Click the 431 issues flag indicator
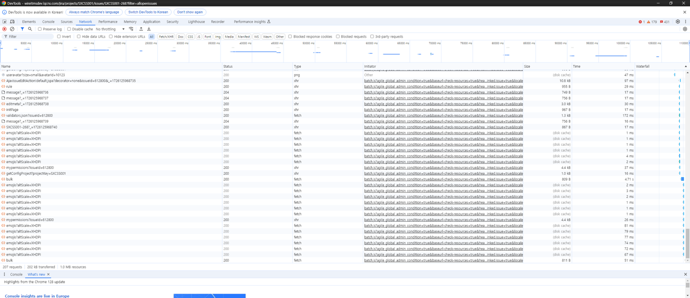The height and width of the screenshot is (298, 690). pos(665,22)
